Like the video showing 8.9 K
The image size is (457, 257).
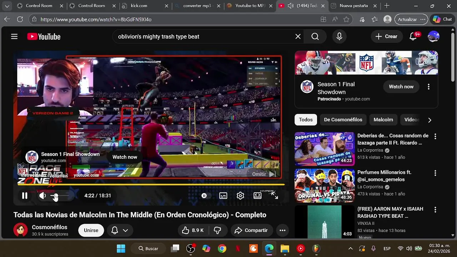click(193, 230)
